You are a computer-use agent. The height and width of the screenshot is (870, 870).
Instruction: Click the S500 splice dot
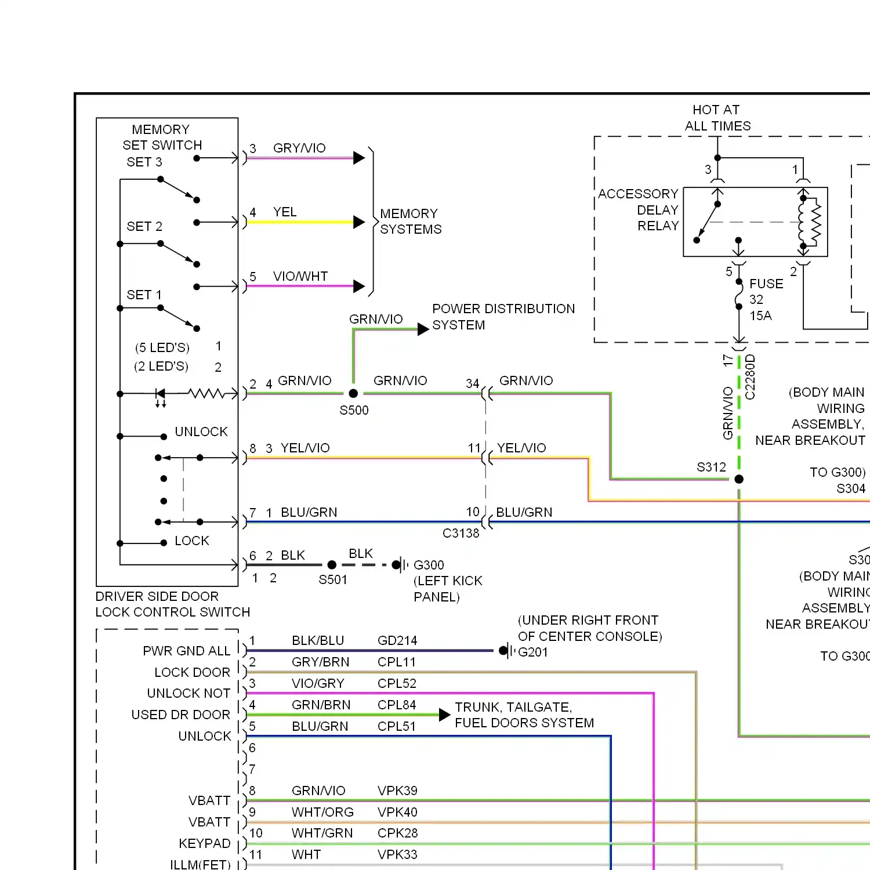tap(353, 393)
